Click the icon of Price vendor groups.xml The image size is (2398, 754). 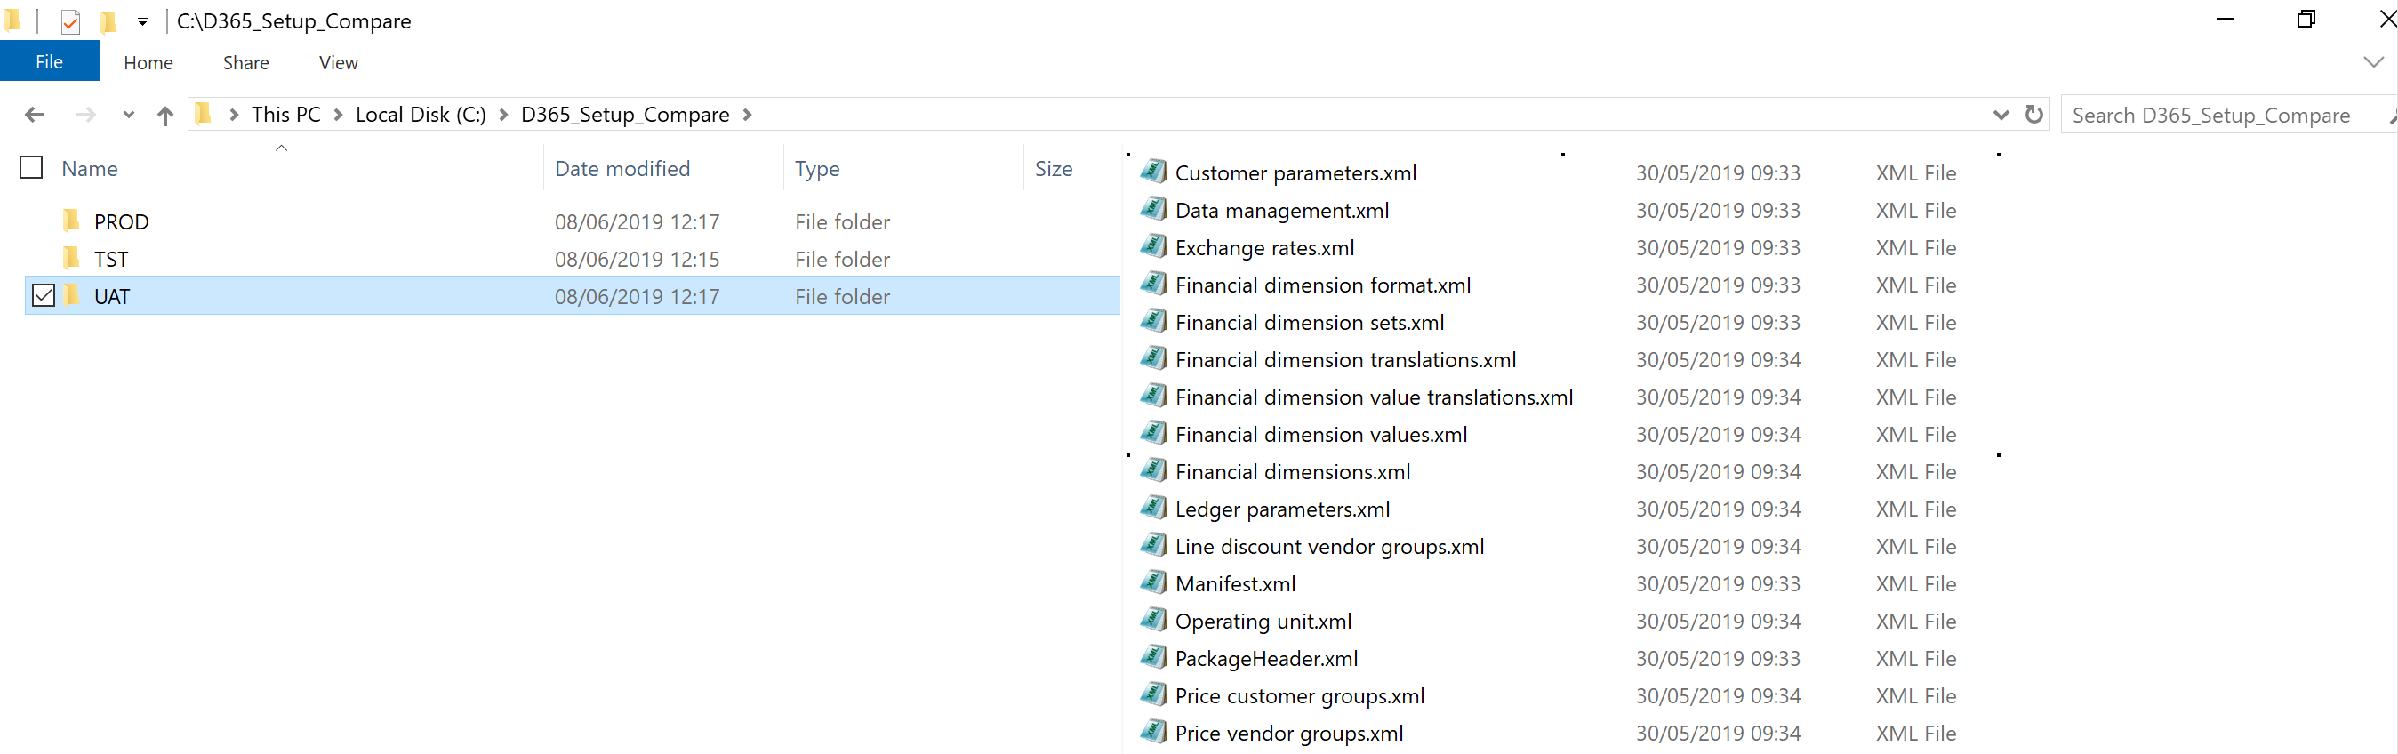[x=1153, y=731]
